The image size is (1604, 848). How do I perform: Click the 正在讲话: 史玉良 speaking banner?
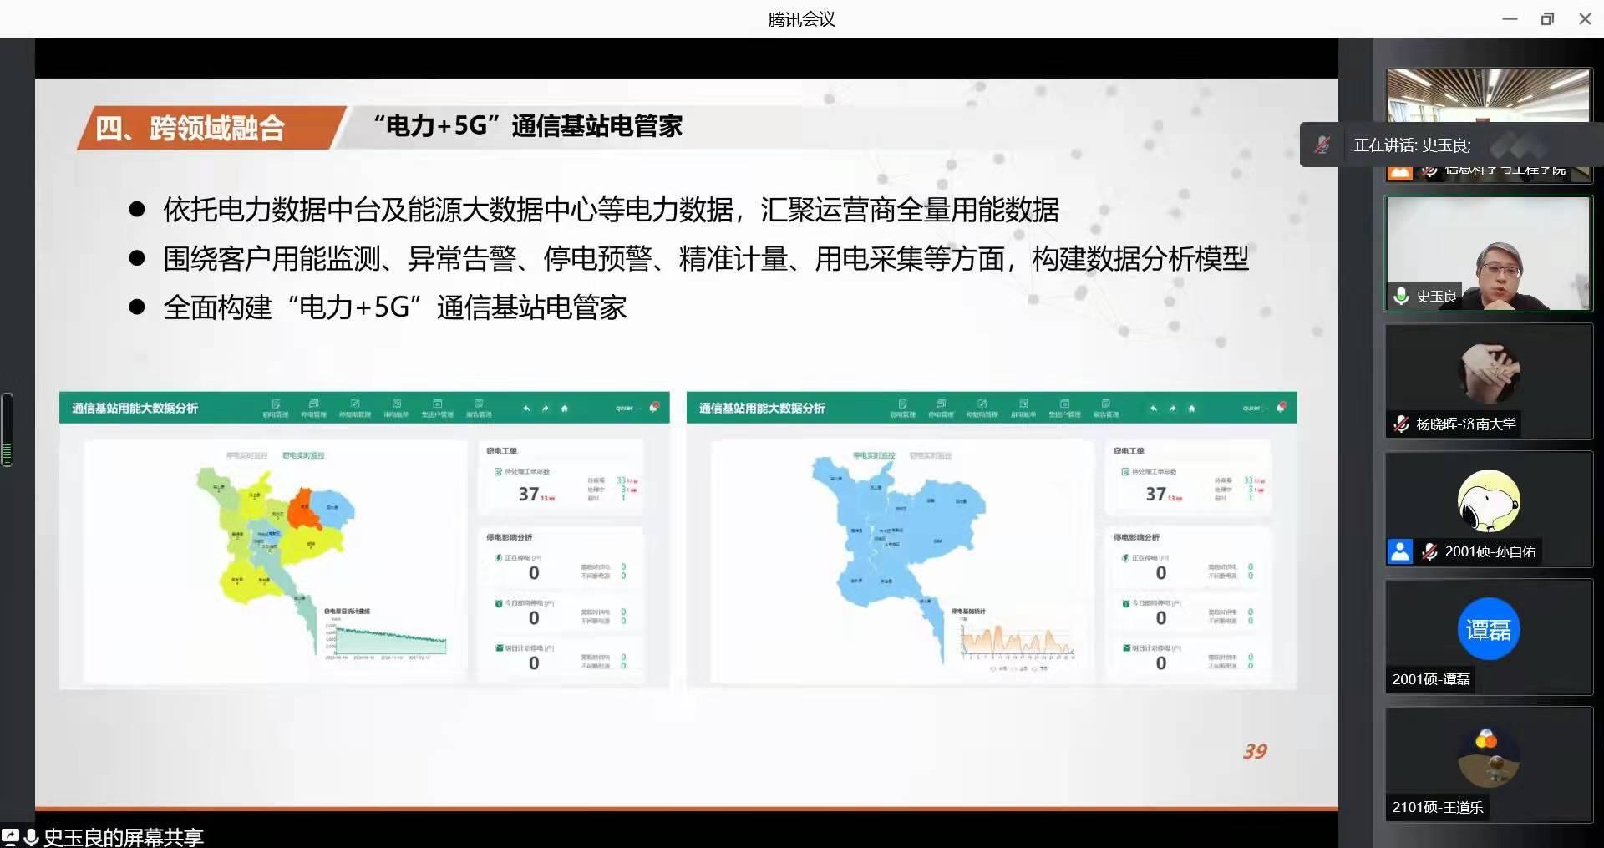[x=1412, y=145]
